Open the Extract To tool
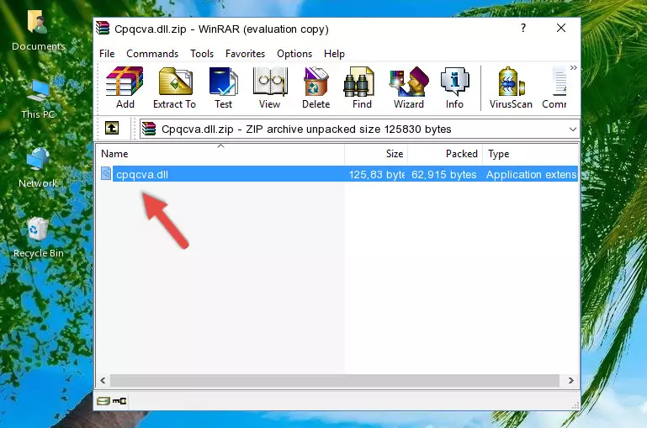647x428 pixels. click(174, 87)
